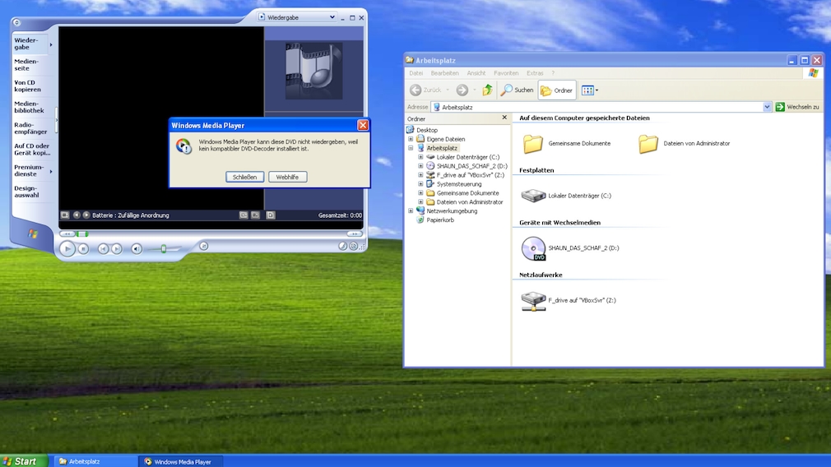
Task: Expand Systemsteuerung in the tree
Action: [x=420, y=183]
